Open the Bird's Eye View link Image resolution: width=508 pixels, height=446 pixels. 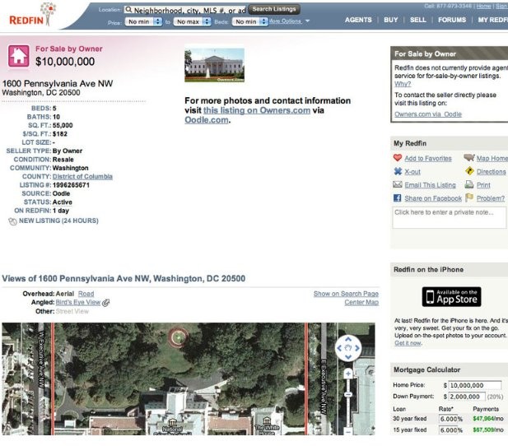(77, 302)
